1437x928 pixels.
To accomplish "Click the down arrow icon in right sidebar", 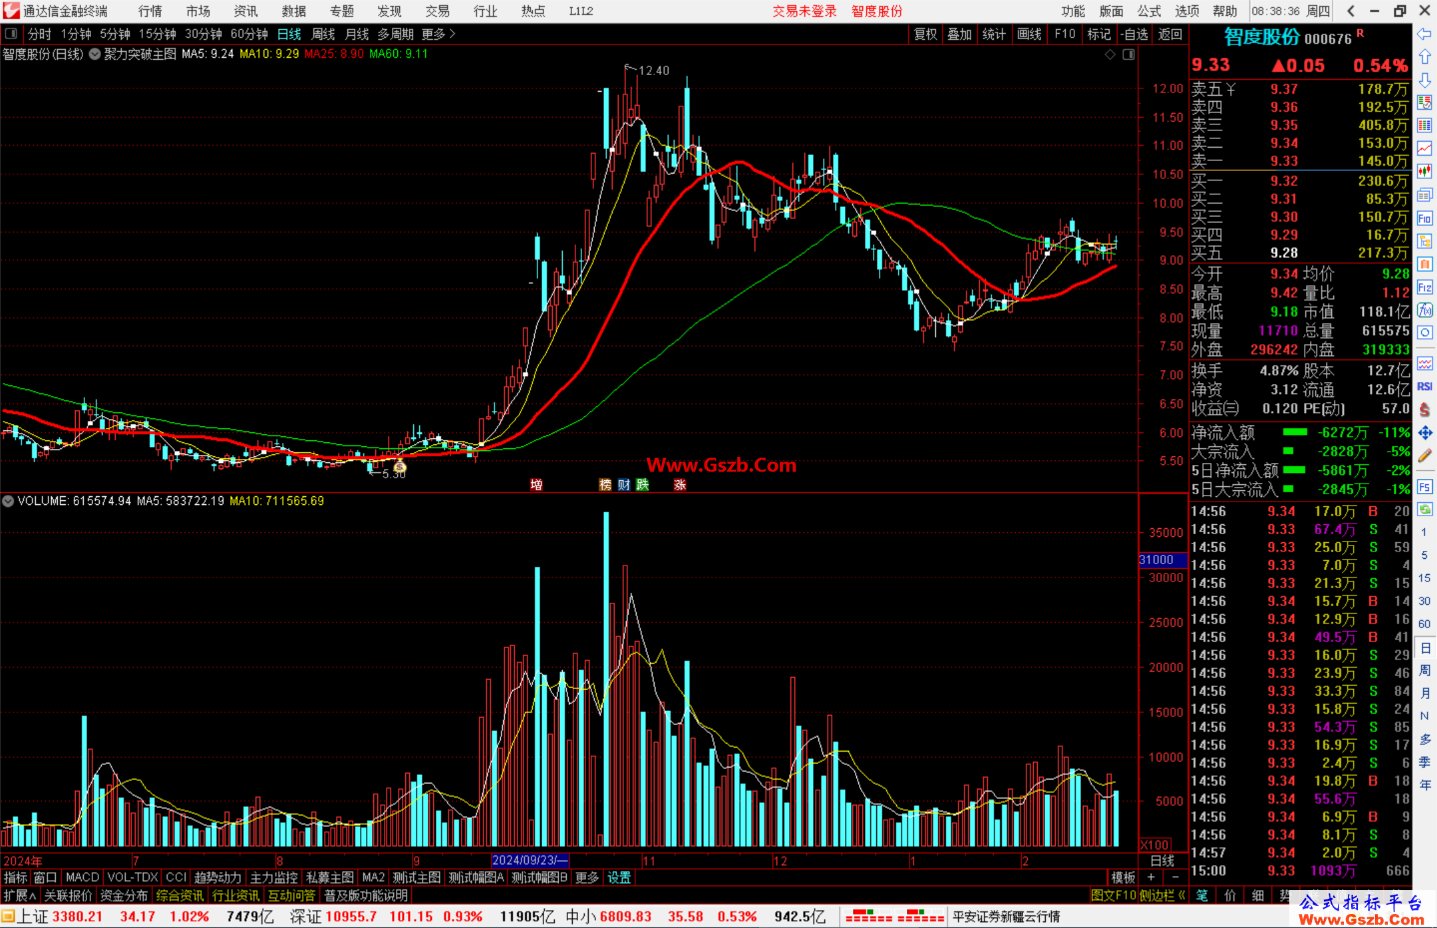I will point(1424,80).
